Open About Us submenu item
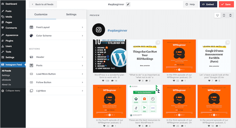The height and width of the screenshot is (128, 236). pos(6,85)
